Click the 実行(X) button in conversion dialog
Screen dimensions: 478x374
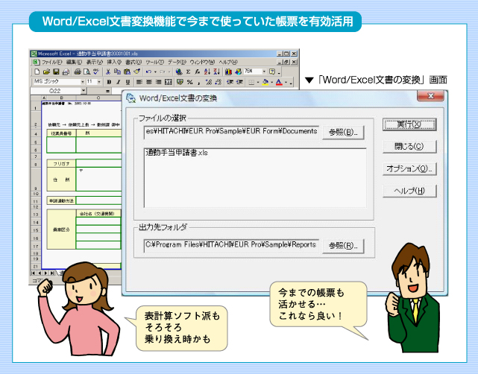409,124
